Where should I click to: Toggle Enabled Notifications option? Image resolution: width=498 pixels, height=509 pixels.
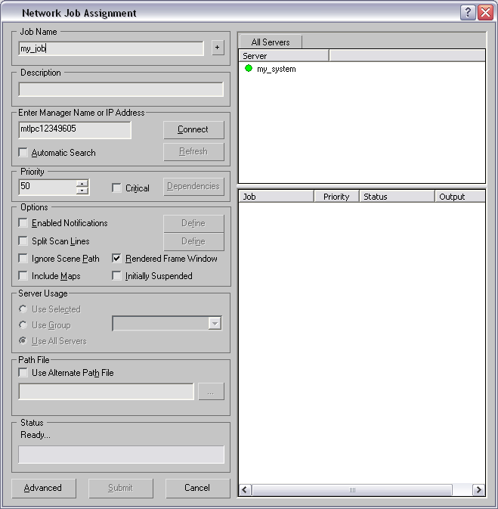click(x=23, y=223)
